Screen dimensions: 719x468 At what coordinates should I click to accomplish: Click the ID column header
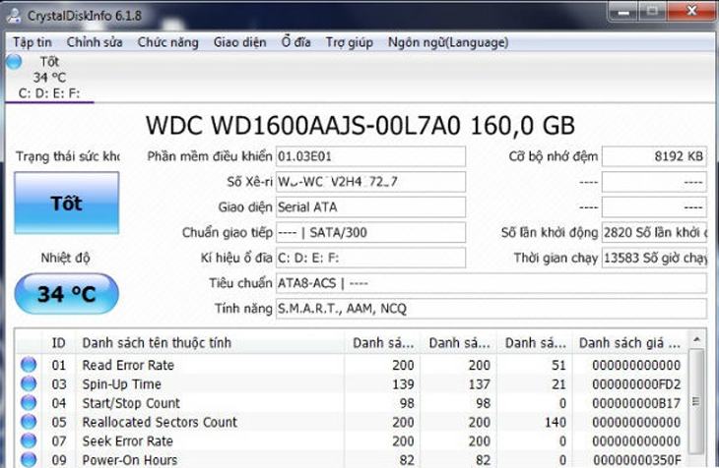point(59,342)
